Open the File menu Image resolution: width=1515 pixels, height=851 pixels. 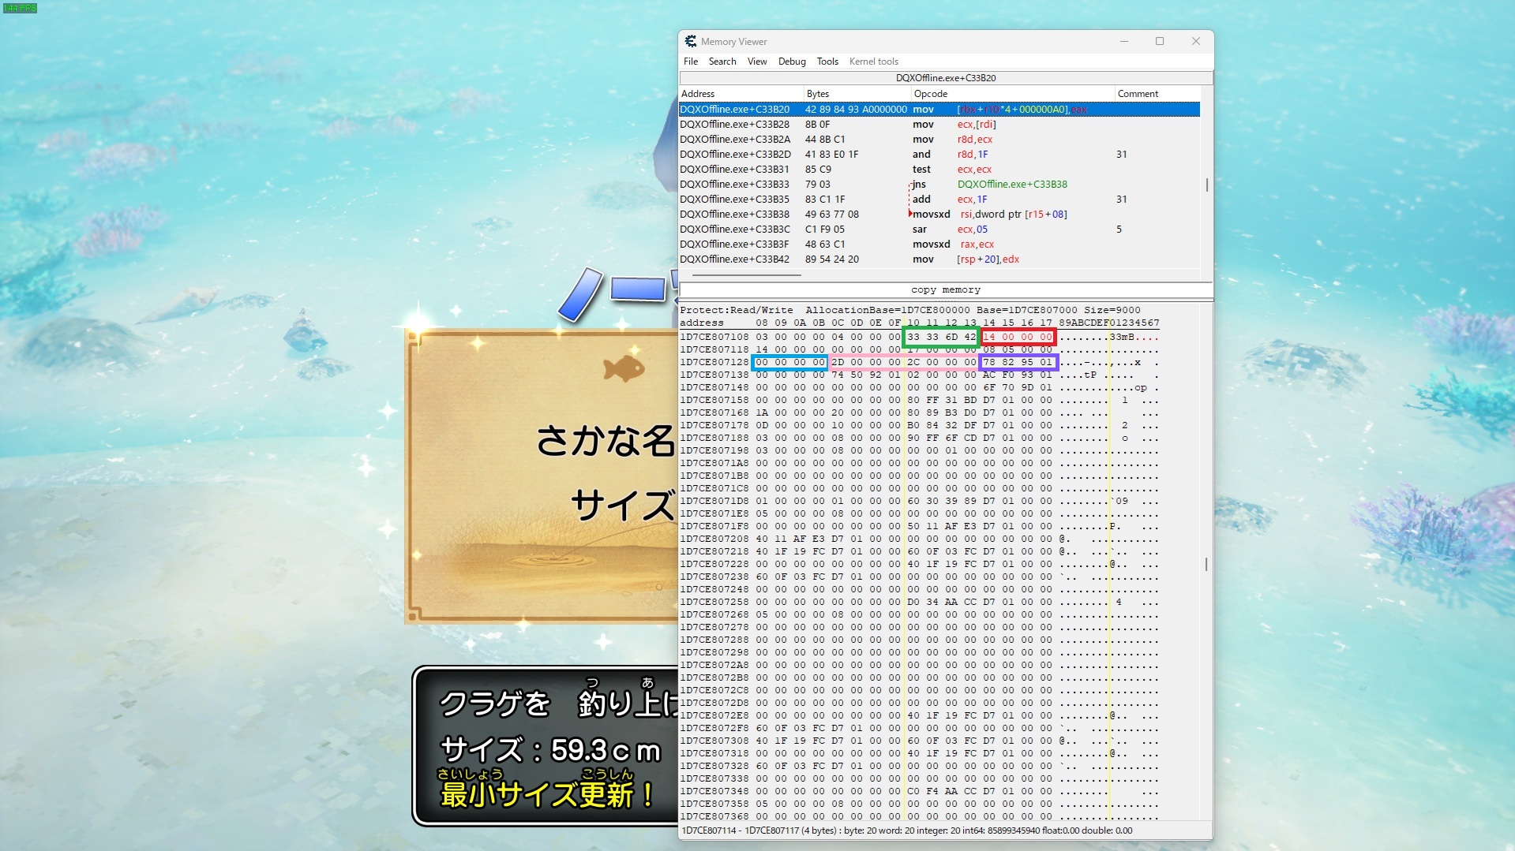(691, 62)
